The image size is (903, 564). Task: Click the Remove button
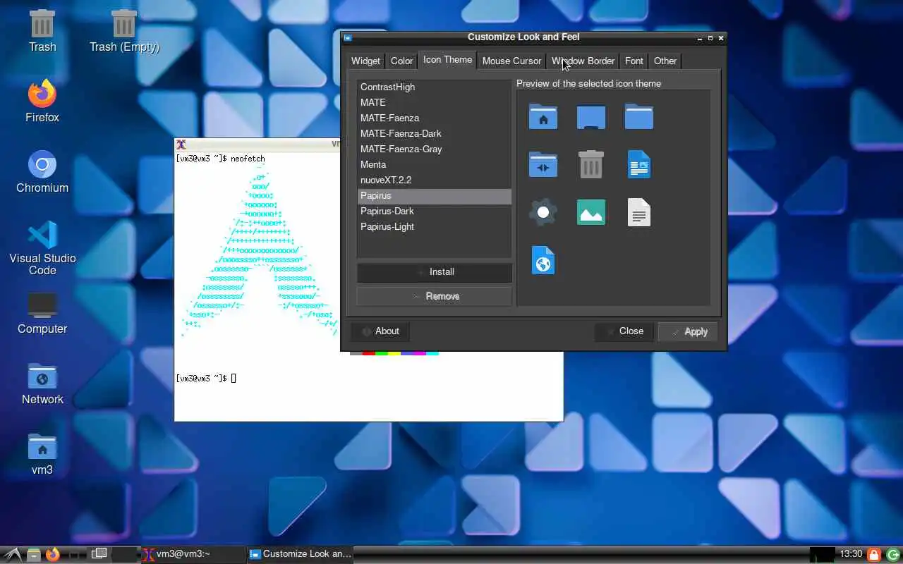(x=434, y=296)
